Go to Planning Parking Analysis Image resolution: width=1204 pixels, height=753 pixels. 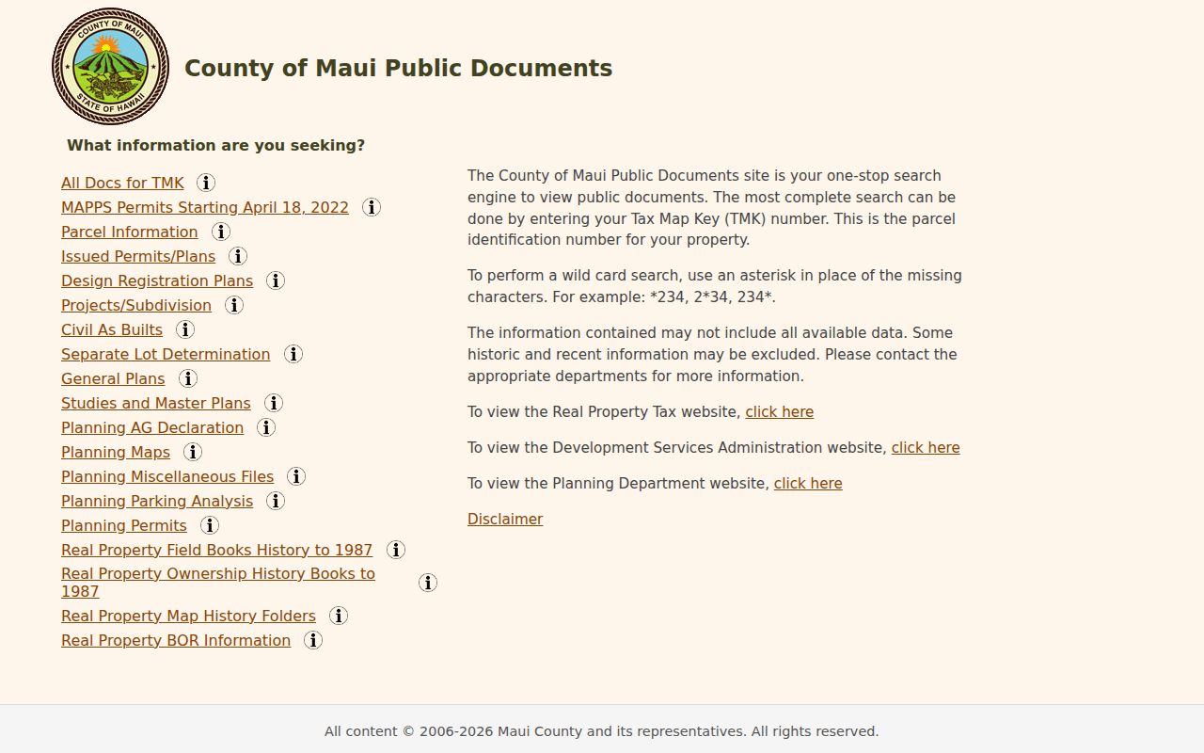click(x=157, y=501)
